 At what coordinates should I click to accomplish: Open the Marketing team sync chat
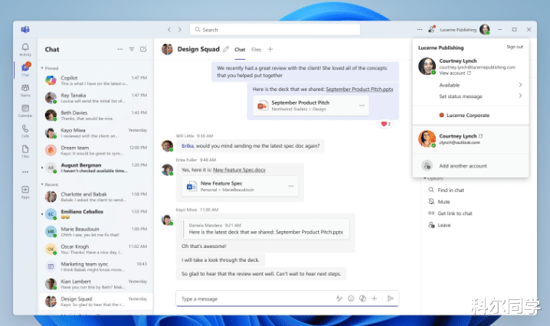[x=96, y=267]
